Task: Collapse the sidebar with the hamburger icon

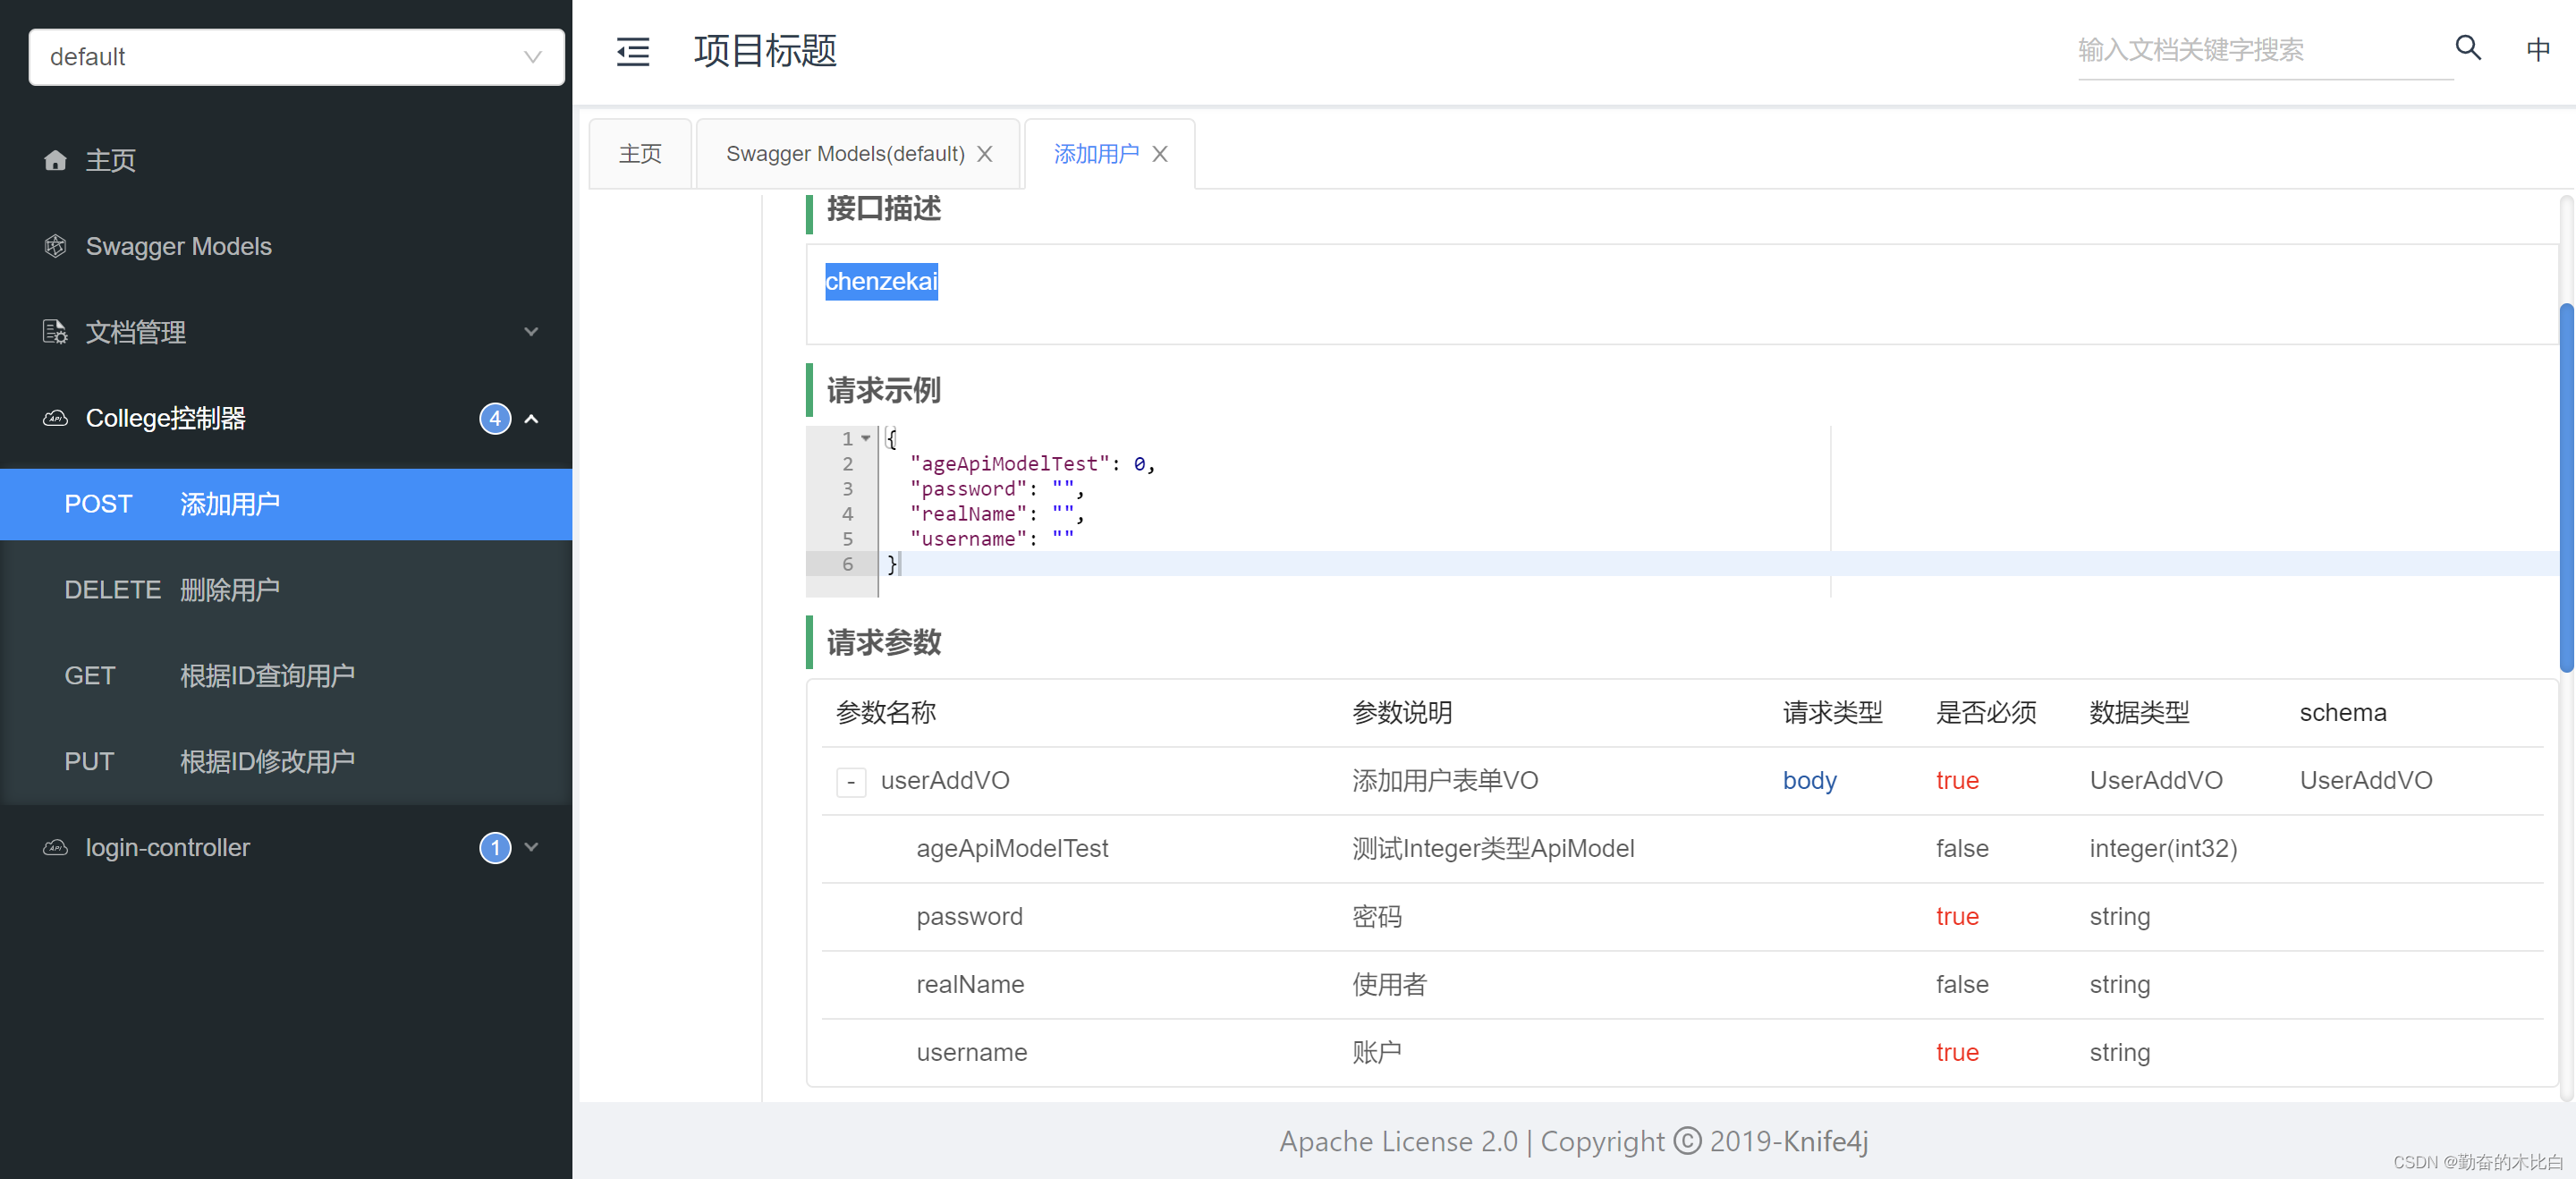Action: pos(632,51)
